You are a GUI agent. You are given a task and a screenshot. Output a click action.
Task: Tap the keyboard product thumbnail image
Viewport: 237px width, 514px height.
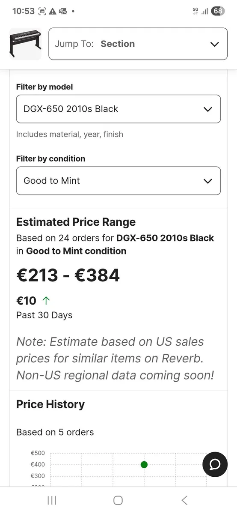pos(25,44)
